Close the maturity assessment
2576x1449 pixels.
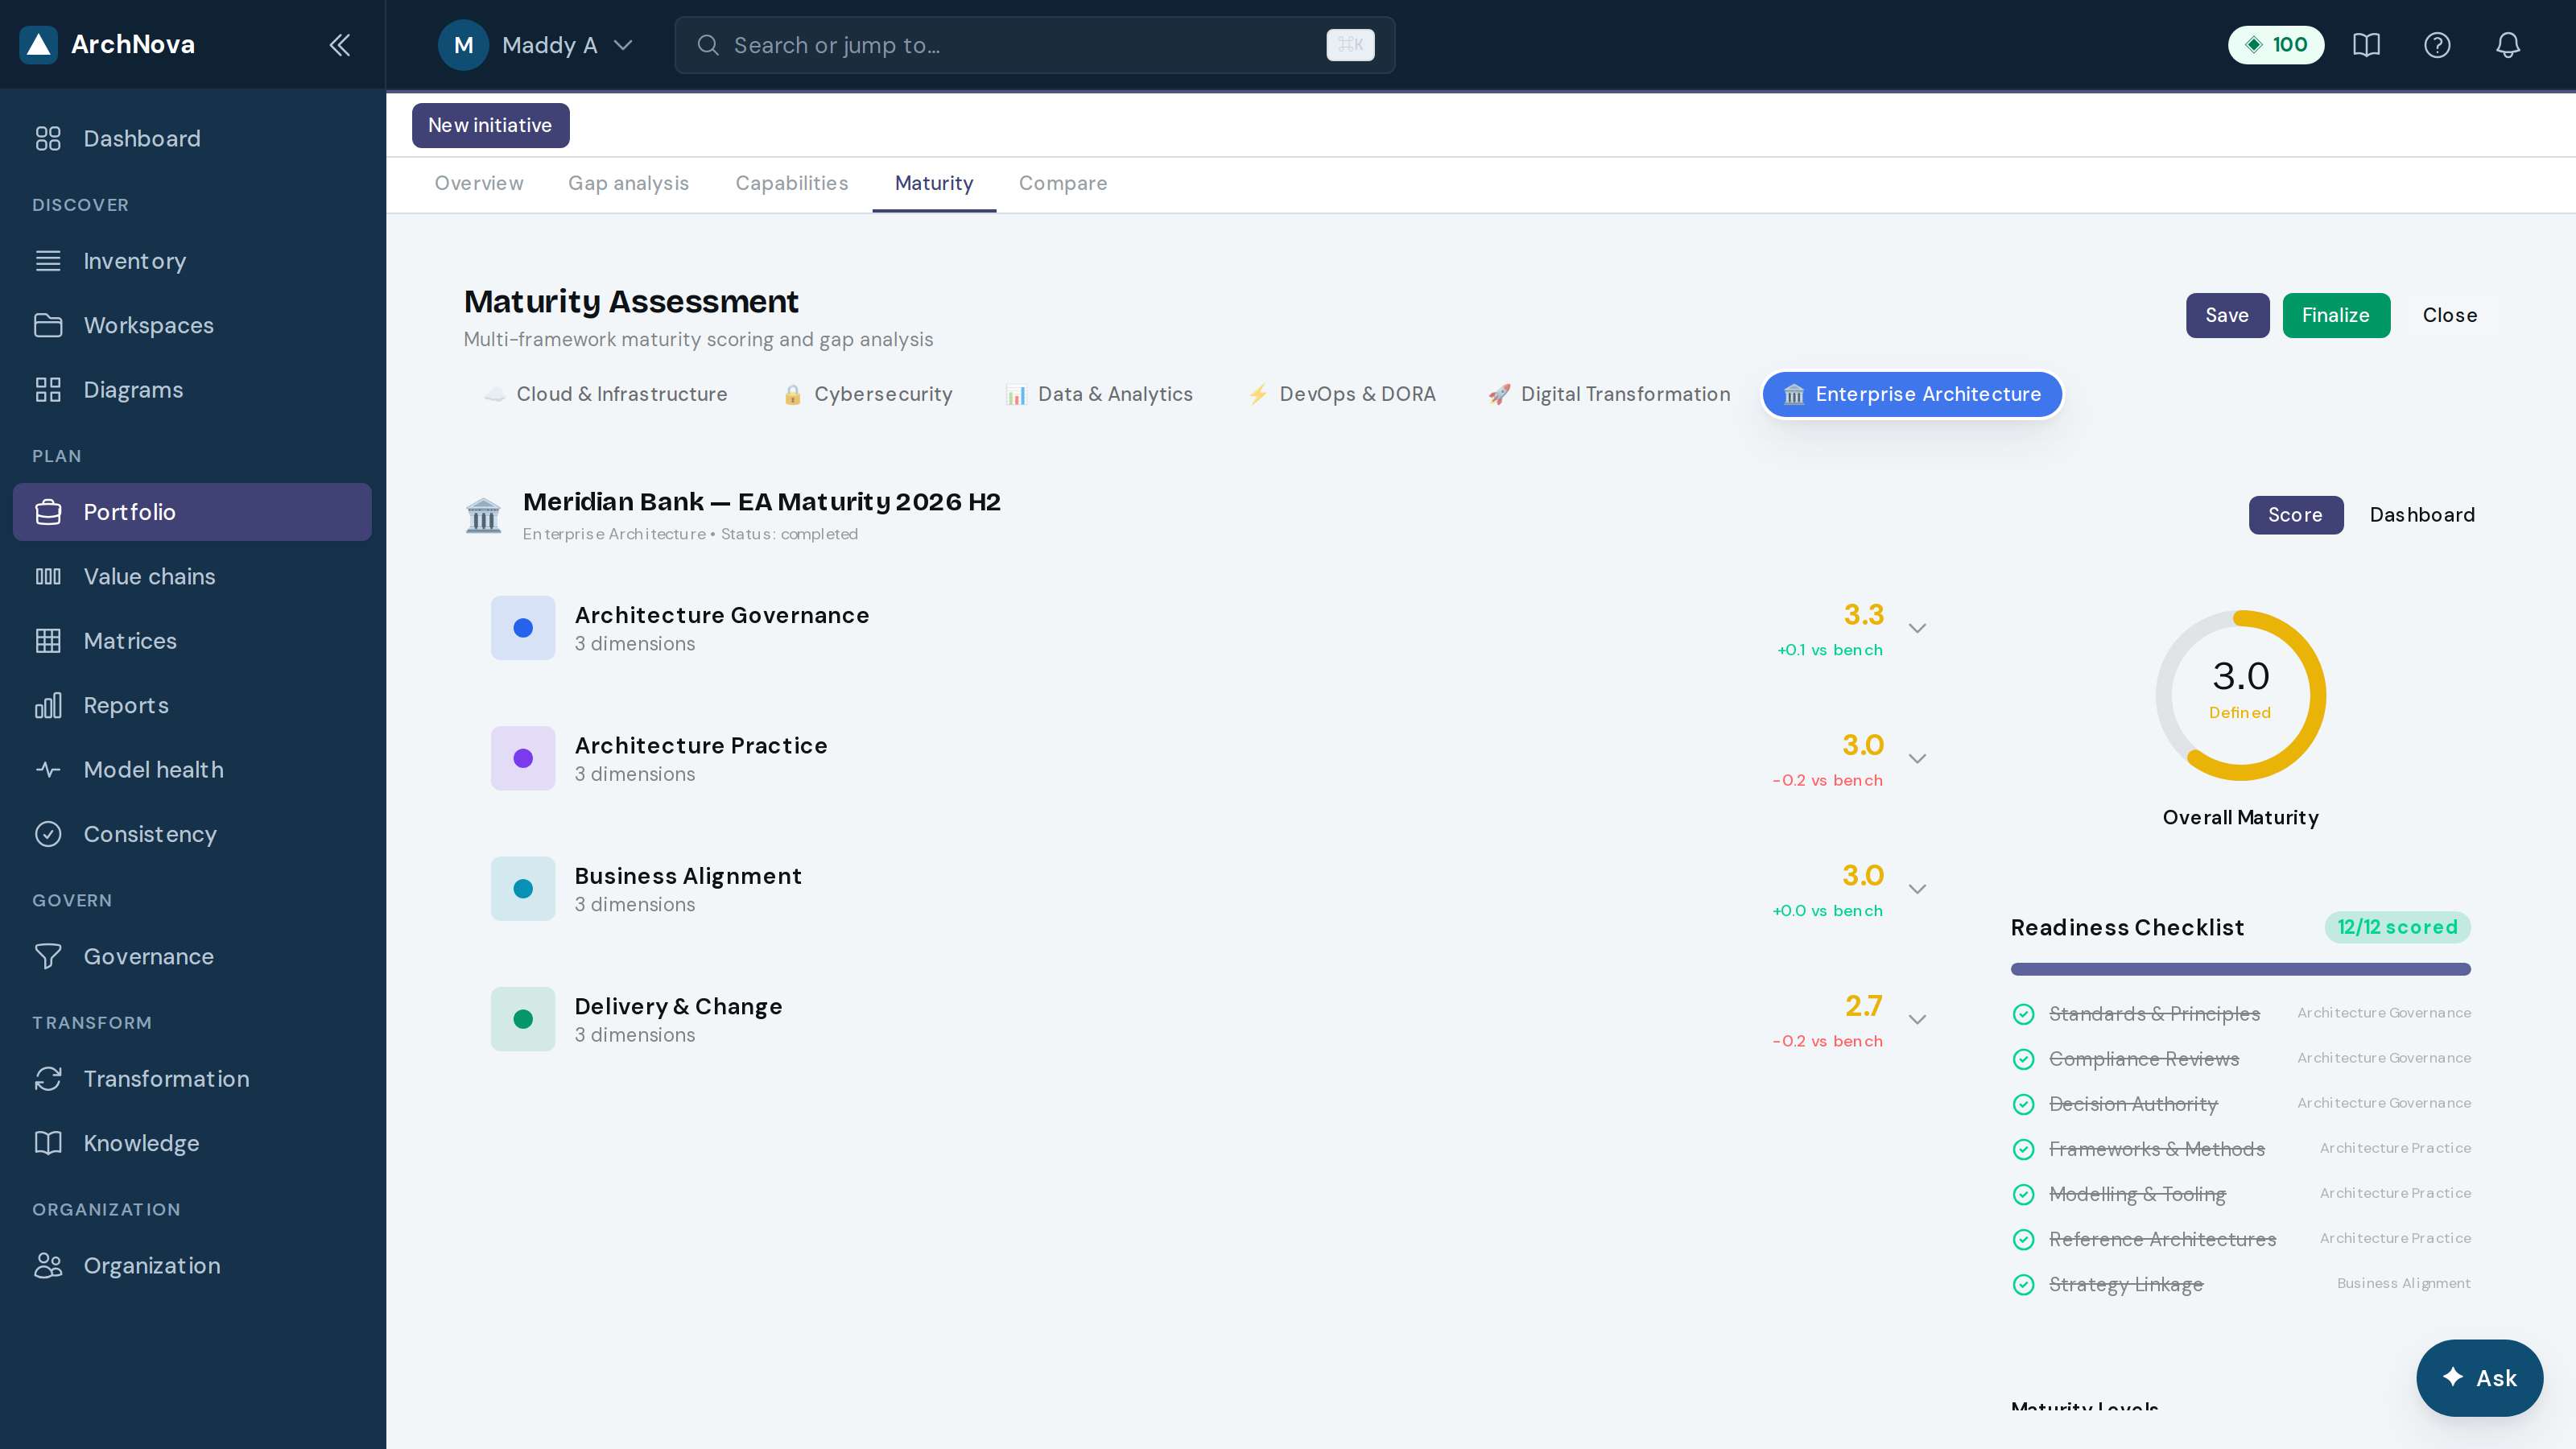click(2450, 315)
